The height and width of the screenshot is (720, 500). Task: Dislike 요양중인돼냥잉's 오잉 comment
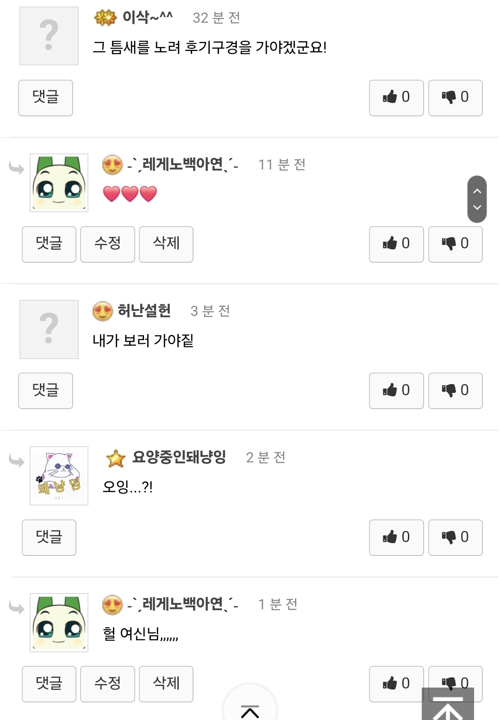[x=455, y=537]
